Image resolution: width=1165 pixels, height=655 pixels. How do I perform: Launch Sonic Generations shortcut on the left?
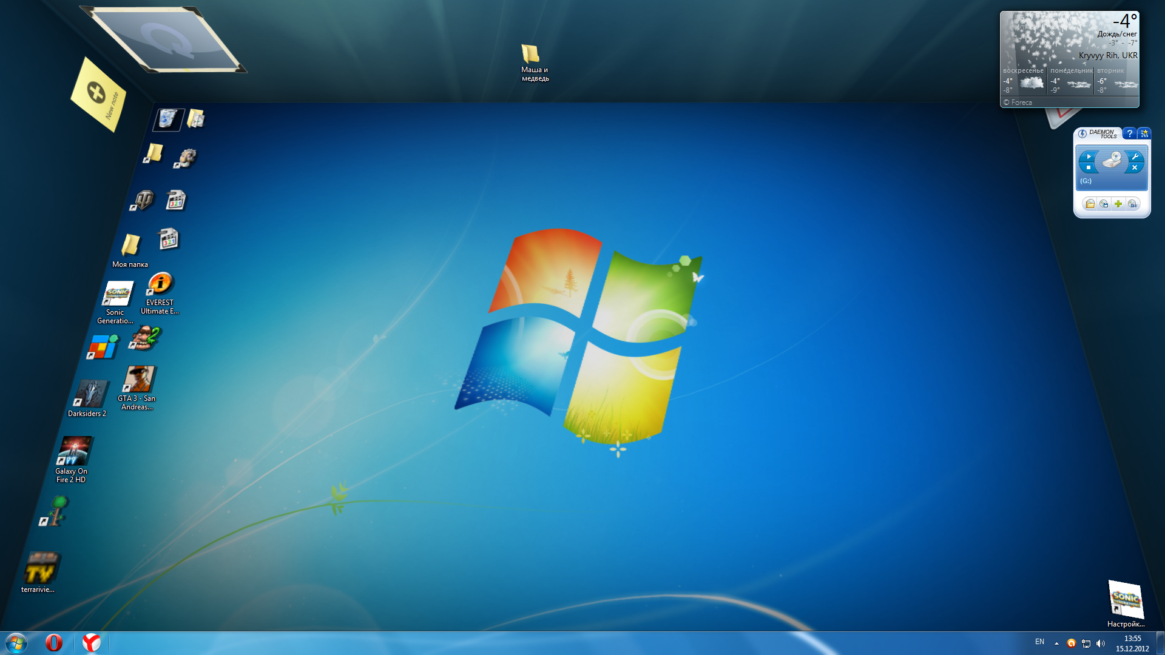[116, 303]
